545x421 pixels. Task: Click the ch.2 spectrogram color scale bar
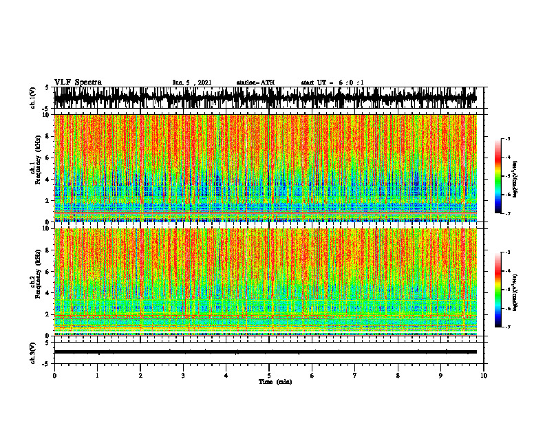[498, 290]
